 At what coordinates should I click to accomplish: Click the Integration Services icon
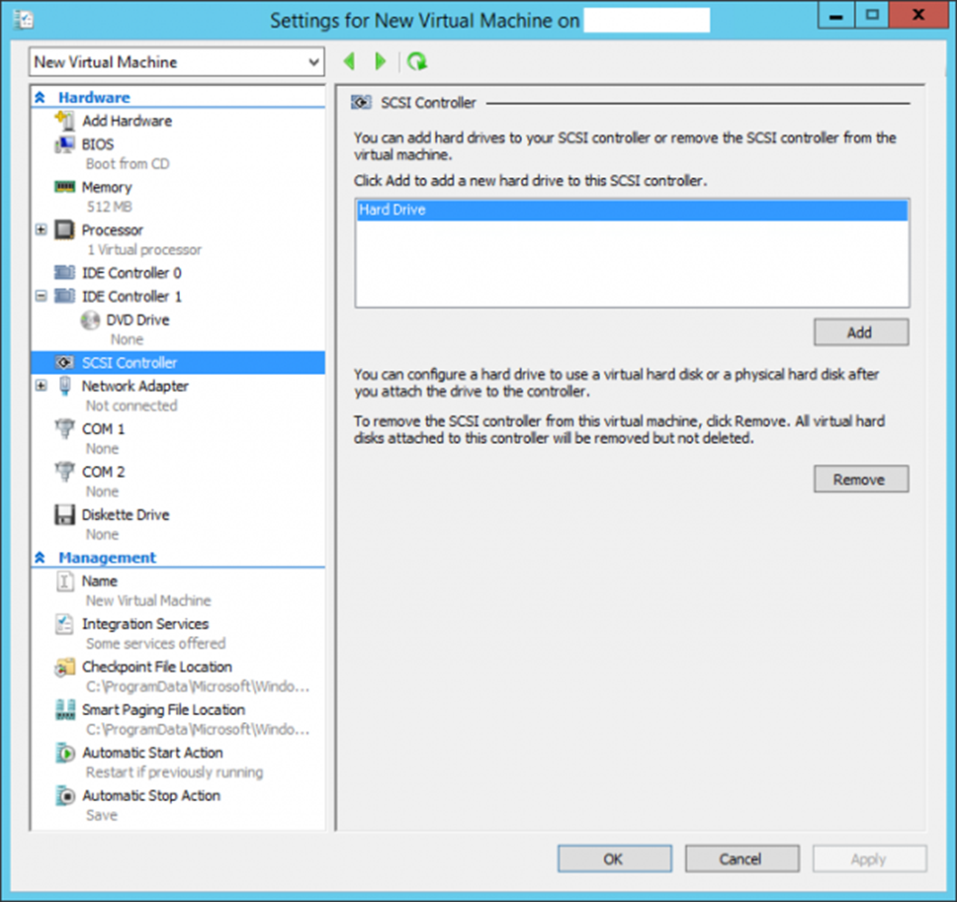(64, 623)
